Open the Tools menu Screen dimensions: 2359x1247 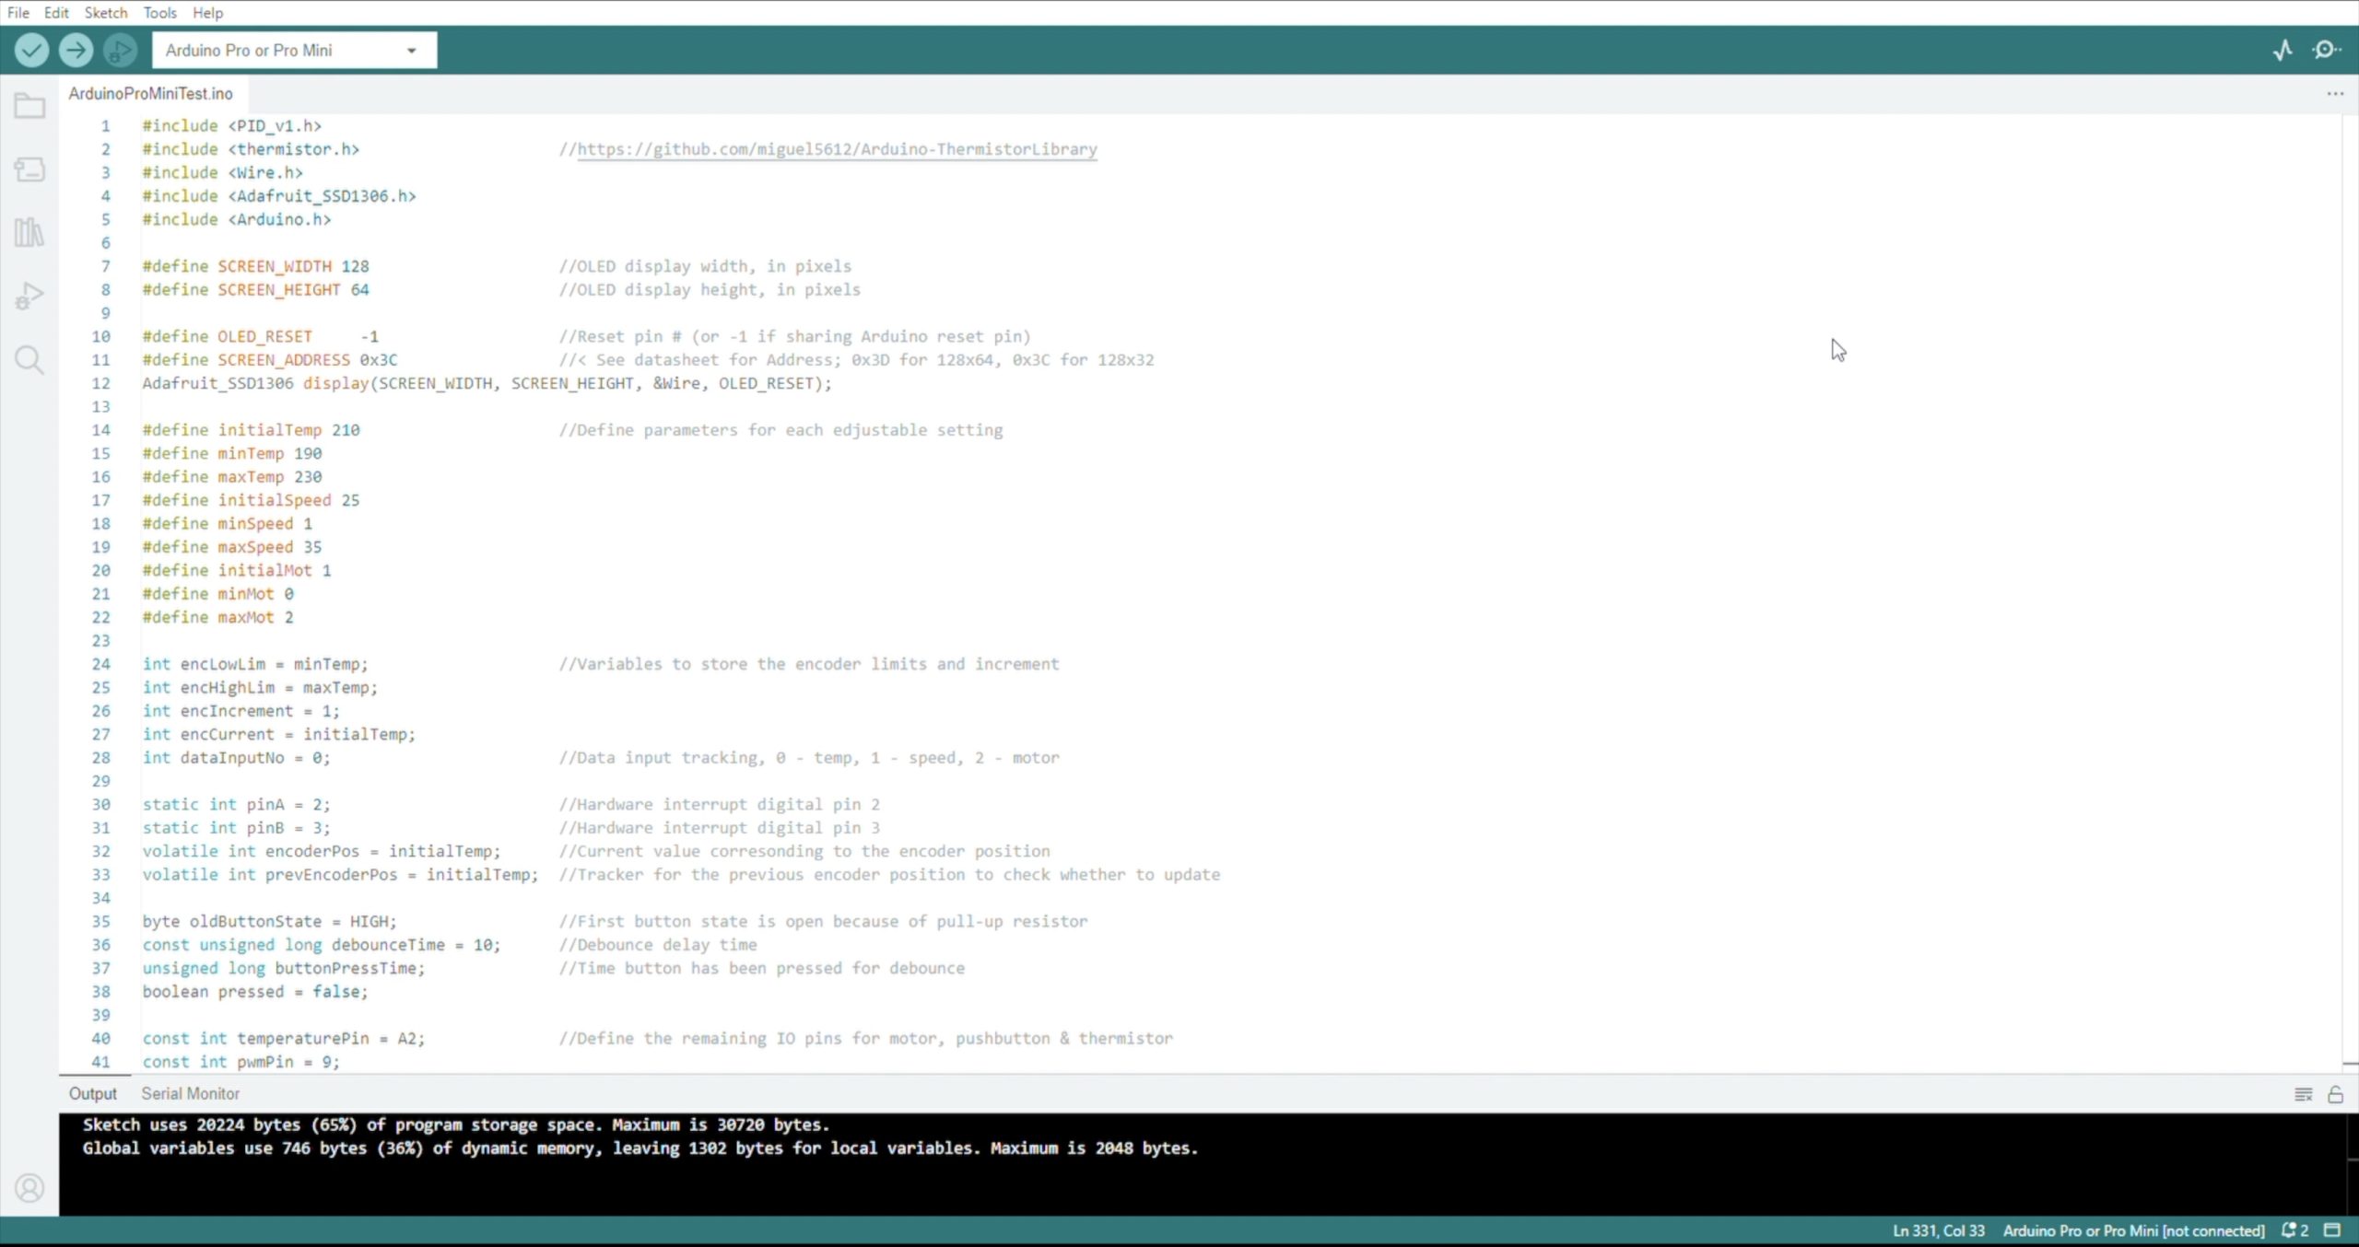[x=160, y=12]
